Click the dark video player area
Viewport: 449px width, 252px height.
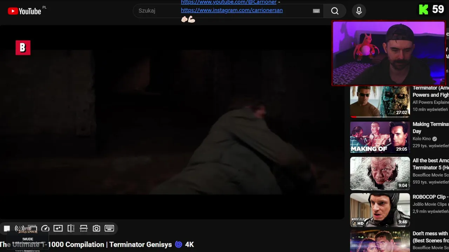point(172,122)
